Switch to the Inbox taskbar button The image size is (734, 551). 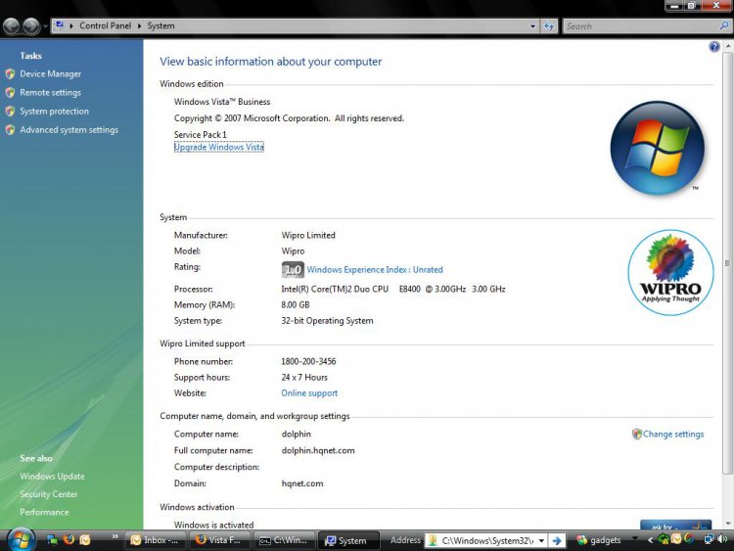pyautogui.click(x=156, y=540)
